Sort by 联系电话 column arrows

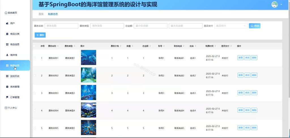pyautogui.click(x=184, y=46)
